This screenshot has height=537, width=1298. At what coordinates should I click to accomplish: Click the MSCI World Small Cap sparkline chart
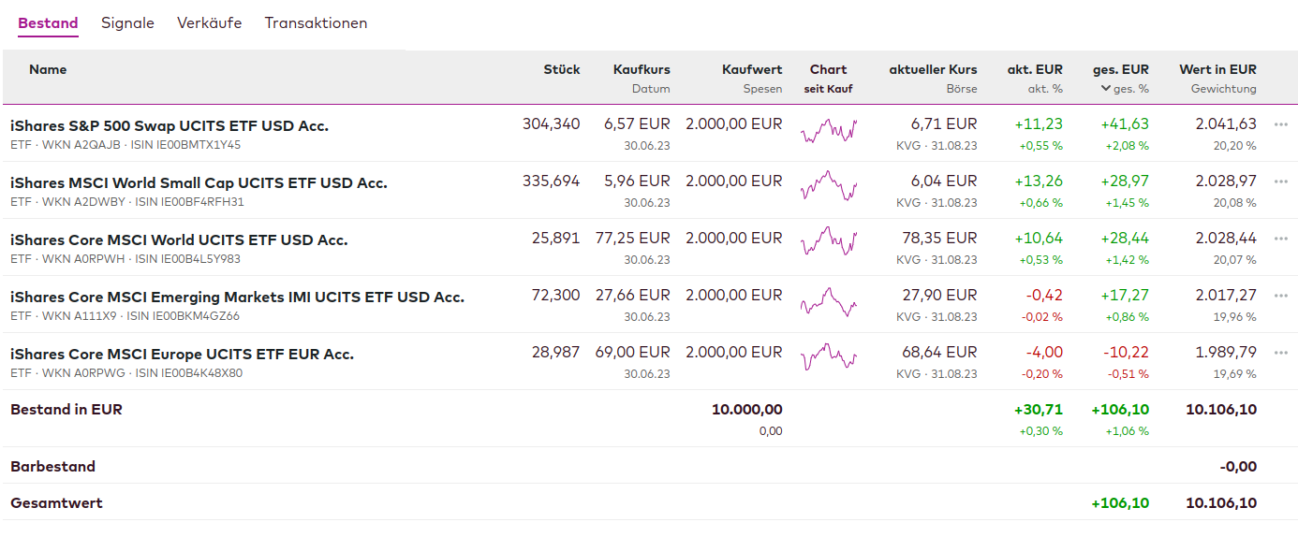pos(829,187)
